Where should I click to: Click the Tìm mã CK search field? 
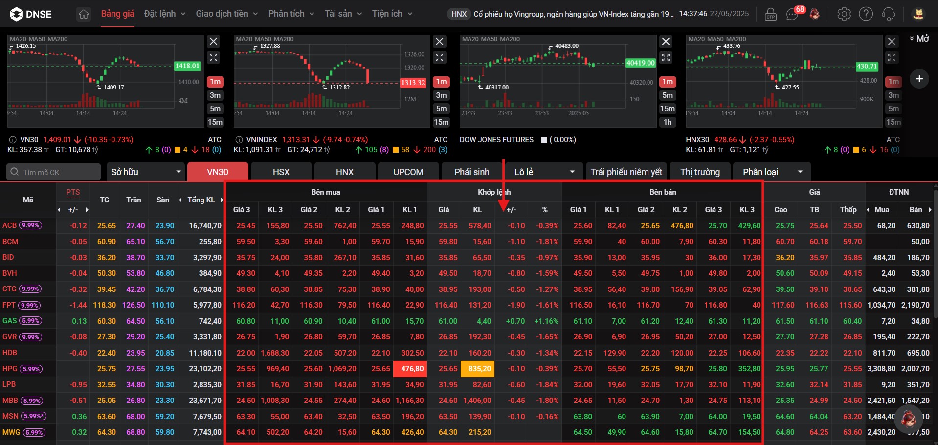[x=54, y=172]
